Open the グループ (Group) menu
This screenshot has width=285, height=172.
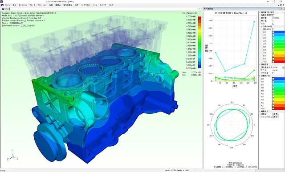coord(32,5)
